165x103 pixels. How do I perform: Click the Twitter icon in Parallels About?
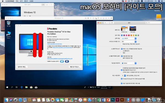tap(62, 61)
